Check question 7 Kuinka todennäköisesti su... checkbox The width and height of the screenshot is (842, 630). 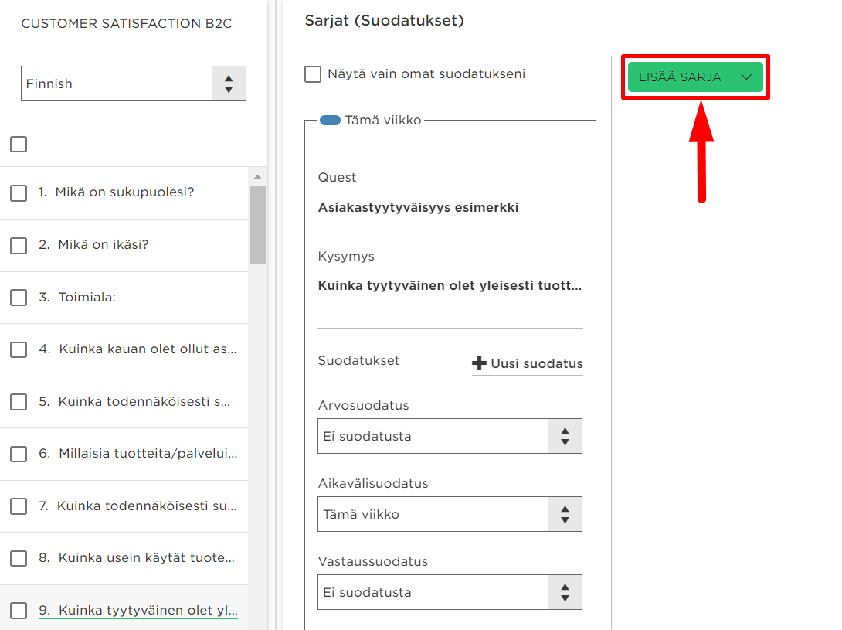[x=19, y=506]
